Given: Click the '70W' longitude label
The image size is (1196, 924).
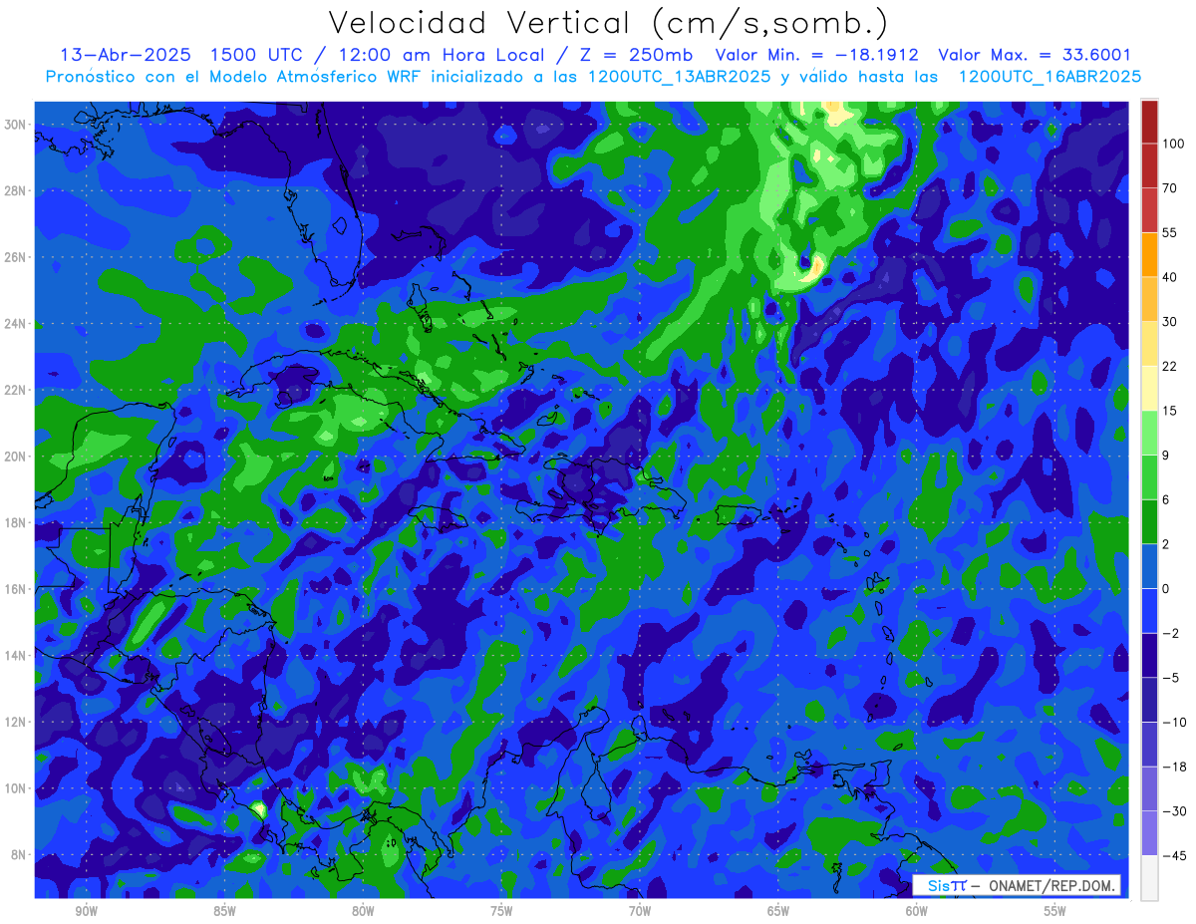Looking at the screenshot, I should tap(640, 912).
